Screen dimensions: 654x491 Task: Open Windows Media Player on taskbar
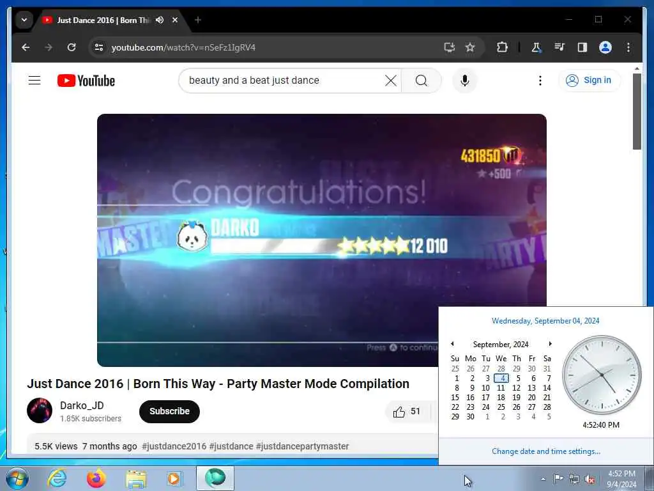(174, 478)
